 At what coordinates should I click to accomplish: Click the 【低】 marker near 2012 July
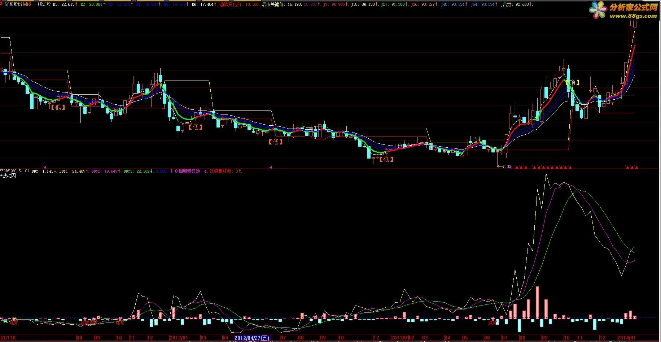point(276,142)
